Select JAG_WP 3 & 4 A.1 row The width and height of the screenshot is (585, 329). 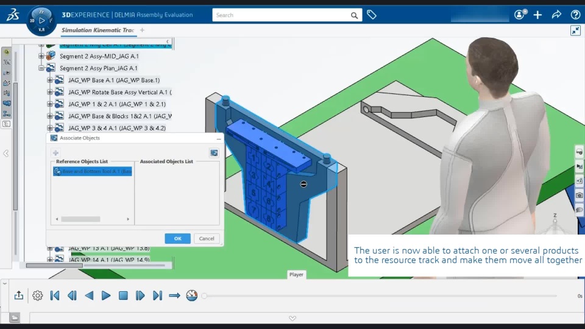click(x=117, y=128)
